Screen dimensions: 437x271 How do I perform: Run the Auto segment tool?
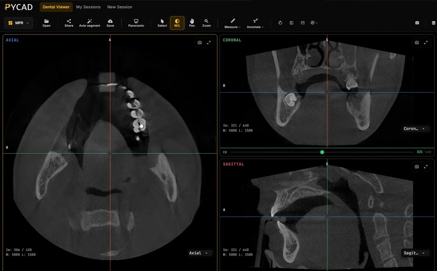coord(90,23)
